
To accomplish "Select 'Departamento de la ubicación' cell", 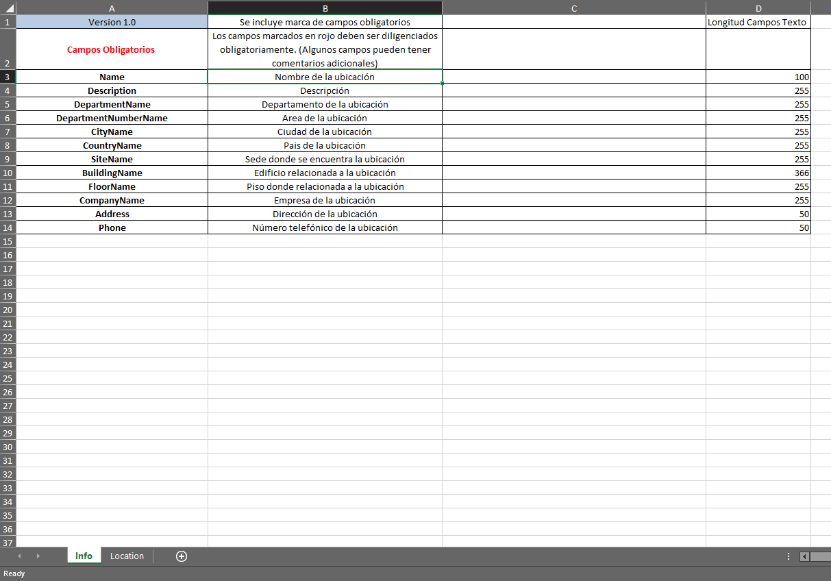I will 325,104.
